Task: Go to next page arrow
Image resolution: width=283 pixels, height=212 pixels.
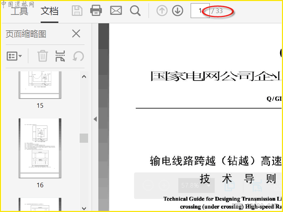Action: pyautogui.click(x=178, y=11)
